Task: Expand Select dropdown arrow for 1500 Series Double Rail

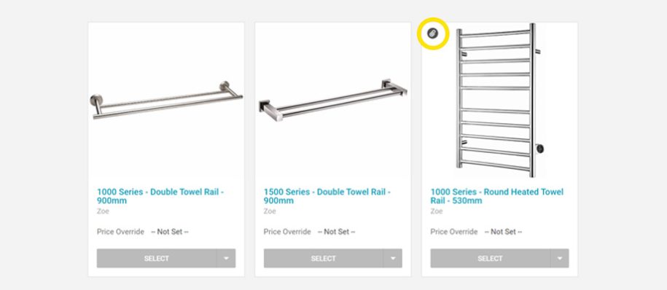Action: [393, 258]
